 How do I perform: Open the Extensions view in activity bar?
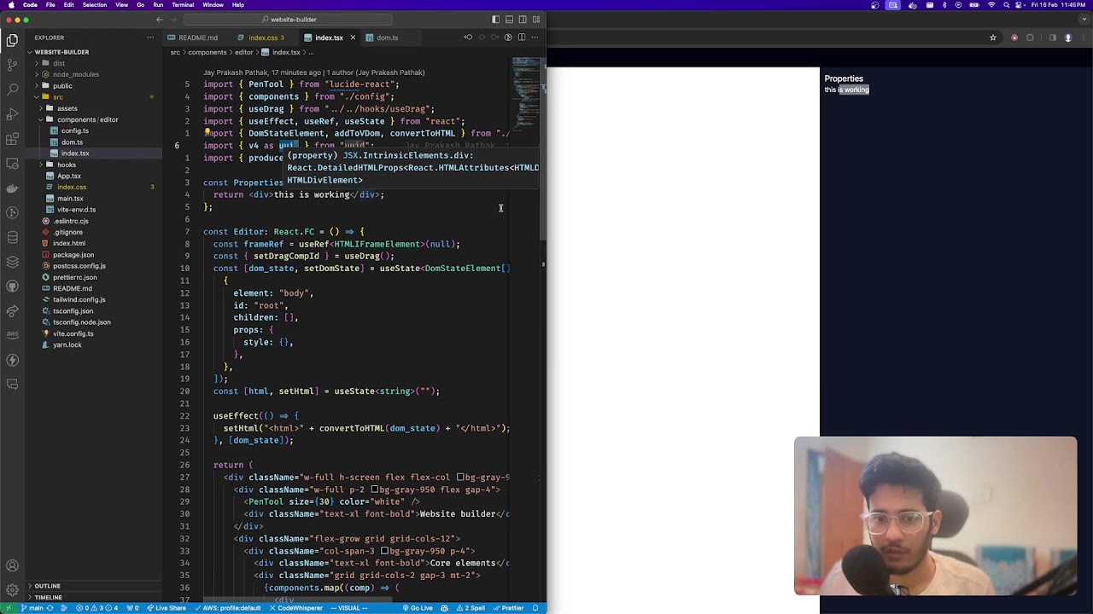[x=12, y=138]
